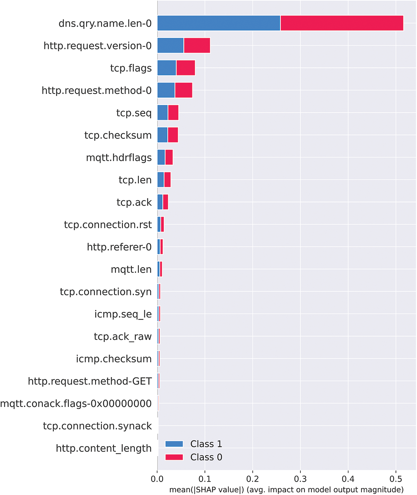Click the red segment of dns.qry.name.len-0 bar

click(342, 23)
